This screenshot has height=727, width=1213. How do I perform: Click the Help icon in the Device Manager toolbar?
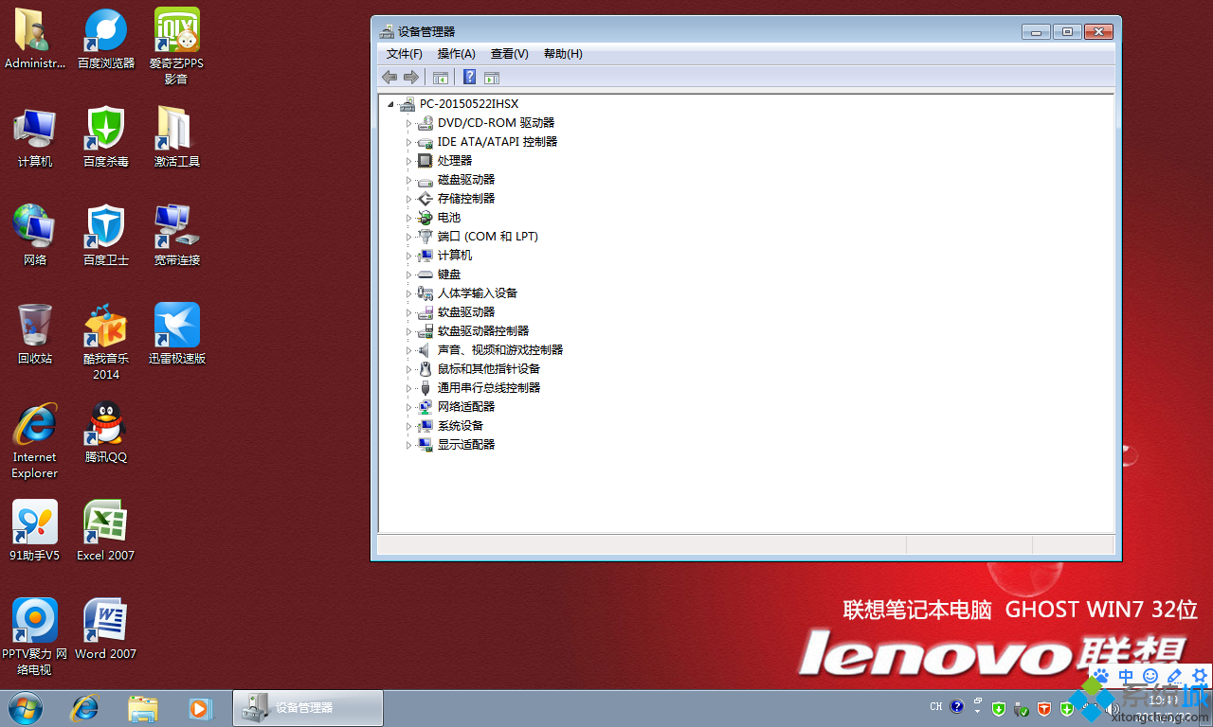click(x=469, y=77)
